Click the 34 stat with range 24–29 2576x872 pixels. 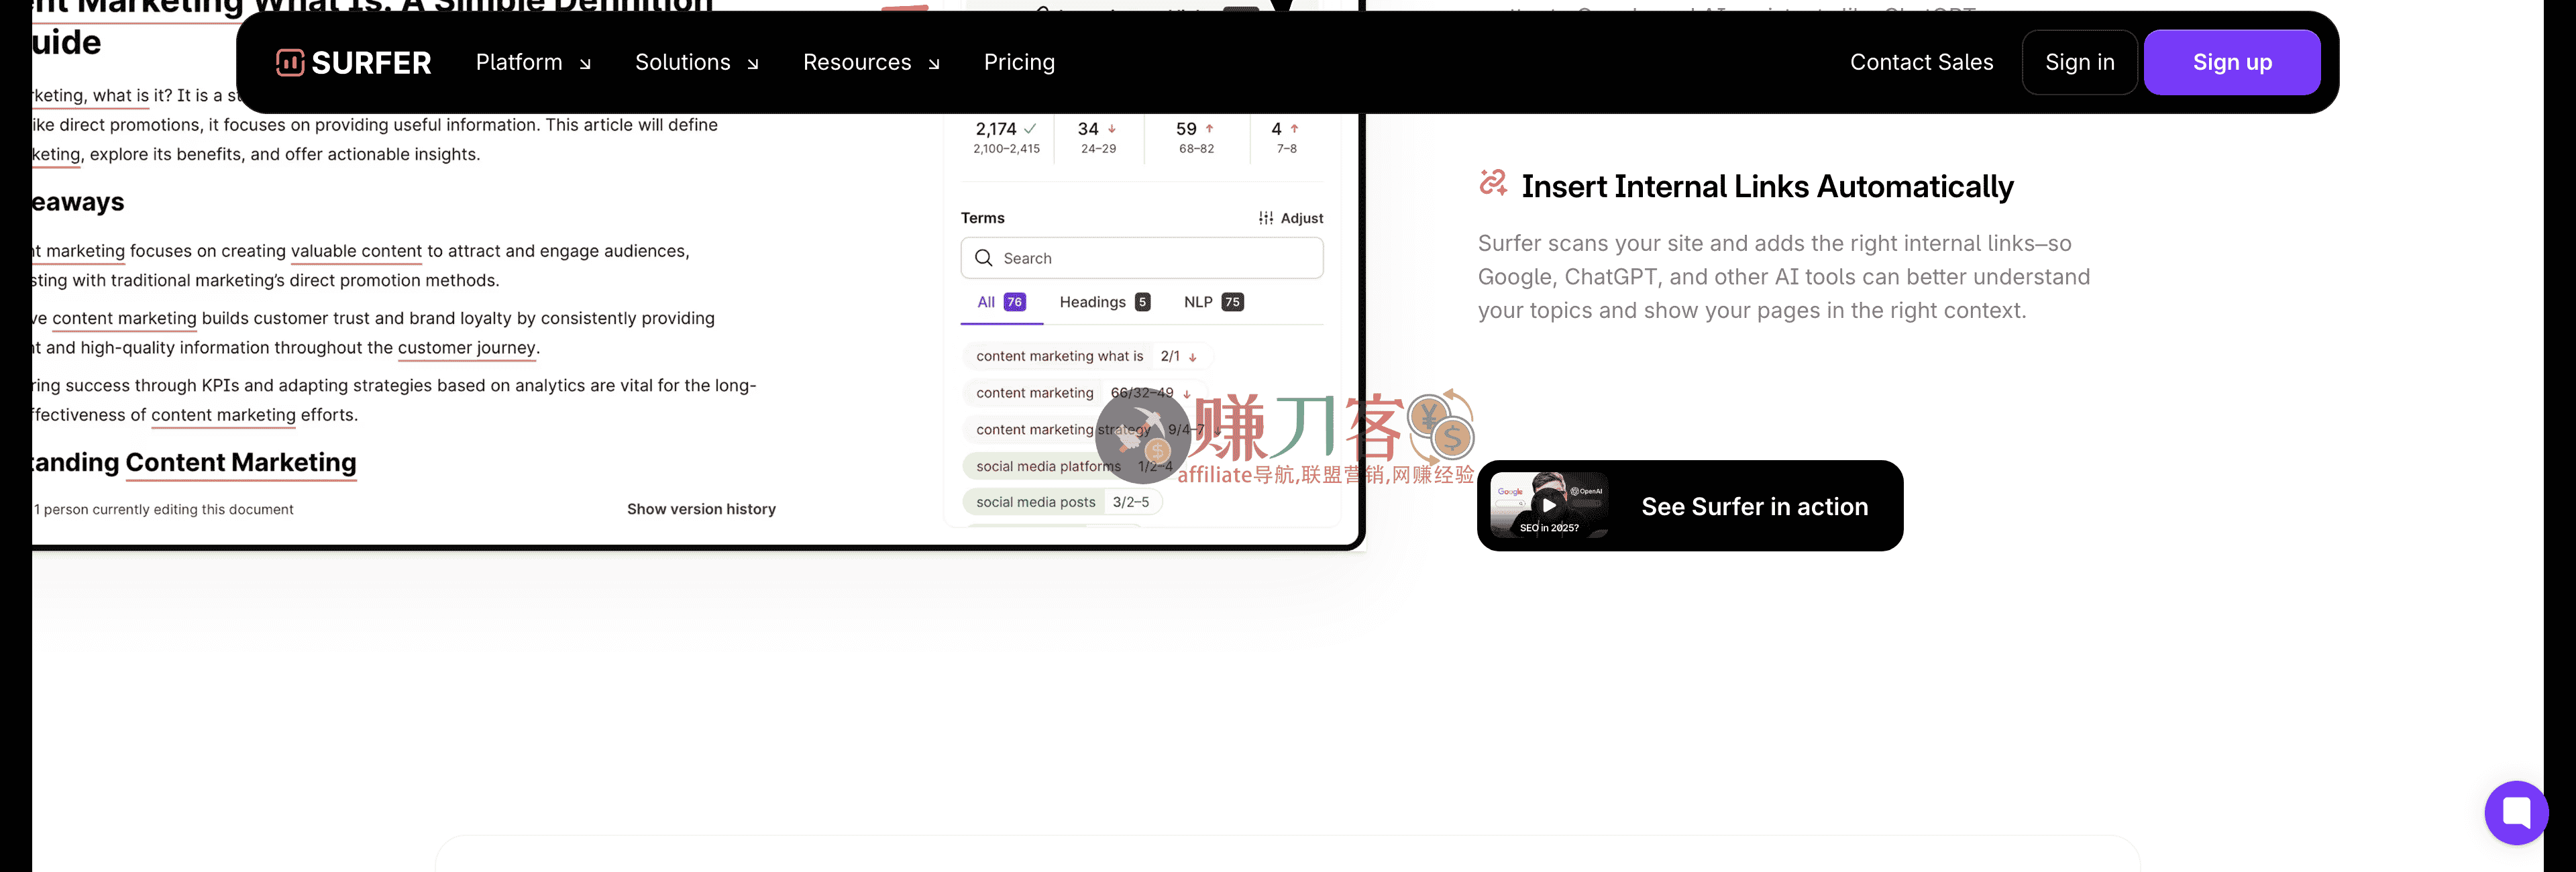[1098, 137]
